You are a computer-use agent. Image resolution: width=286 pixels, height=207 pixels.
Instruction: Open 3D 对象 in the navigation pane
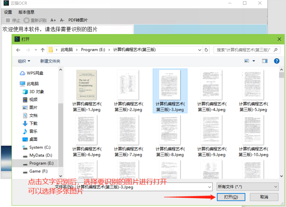[33, 92]
